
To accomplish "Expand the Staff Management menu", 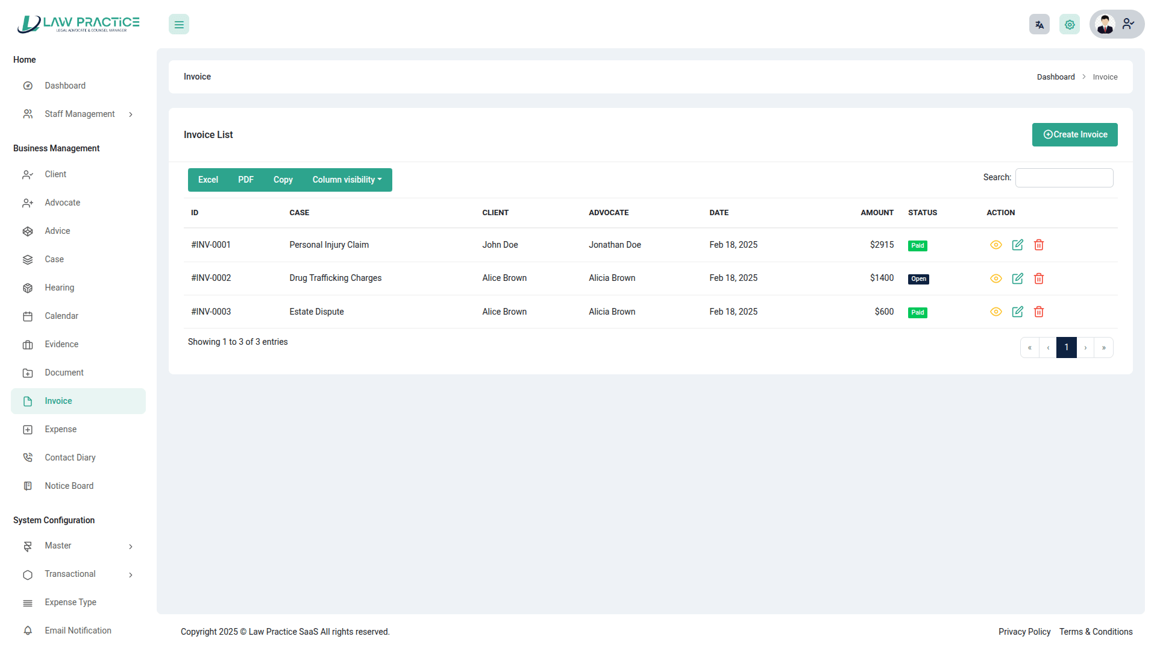I will (79, 114).
